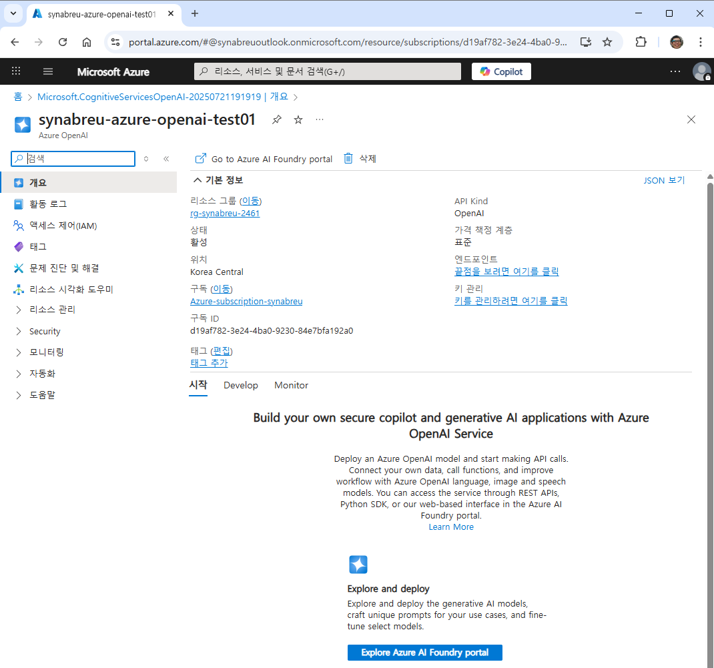Screen dimensions: 714x668
Task: Open the Chrome three-dot menu
Action: click(x=701, y=42)
